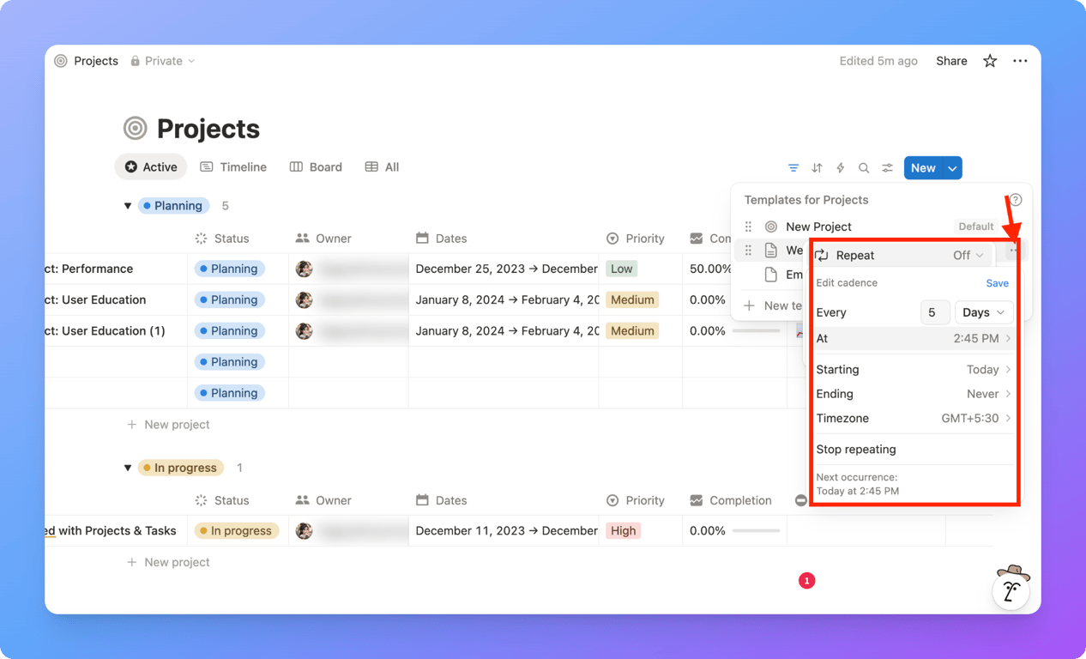Click New template option

774,305
